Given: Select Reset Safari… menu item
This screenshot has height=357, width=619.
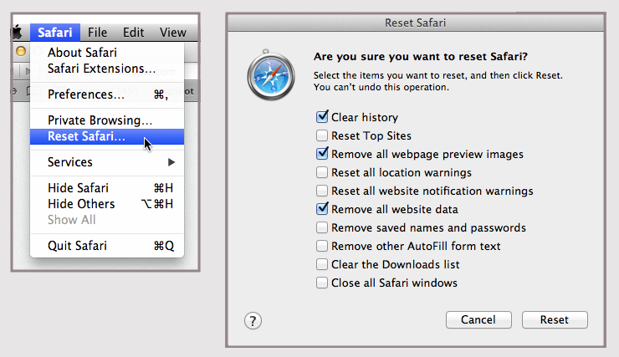Looking at the screenshot, I should (x=86, y=136).
